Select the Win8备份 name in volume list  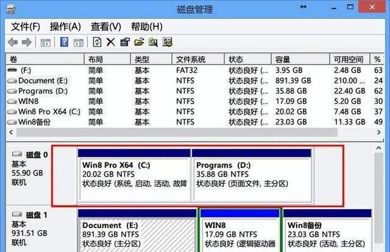(x=34, y=122)
